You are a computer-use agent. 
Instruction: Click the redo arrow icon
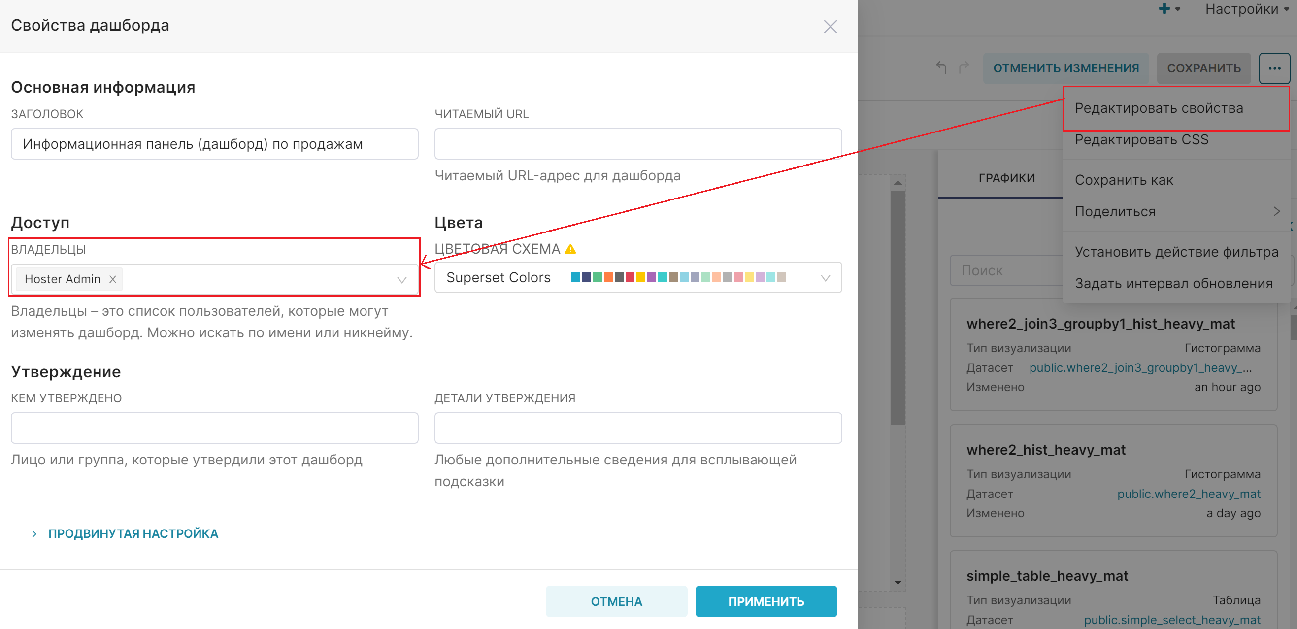964,67
